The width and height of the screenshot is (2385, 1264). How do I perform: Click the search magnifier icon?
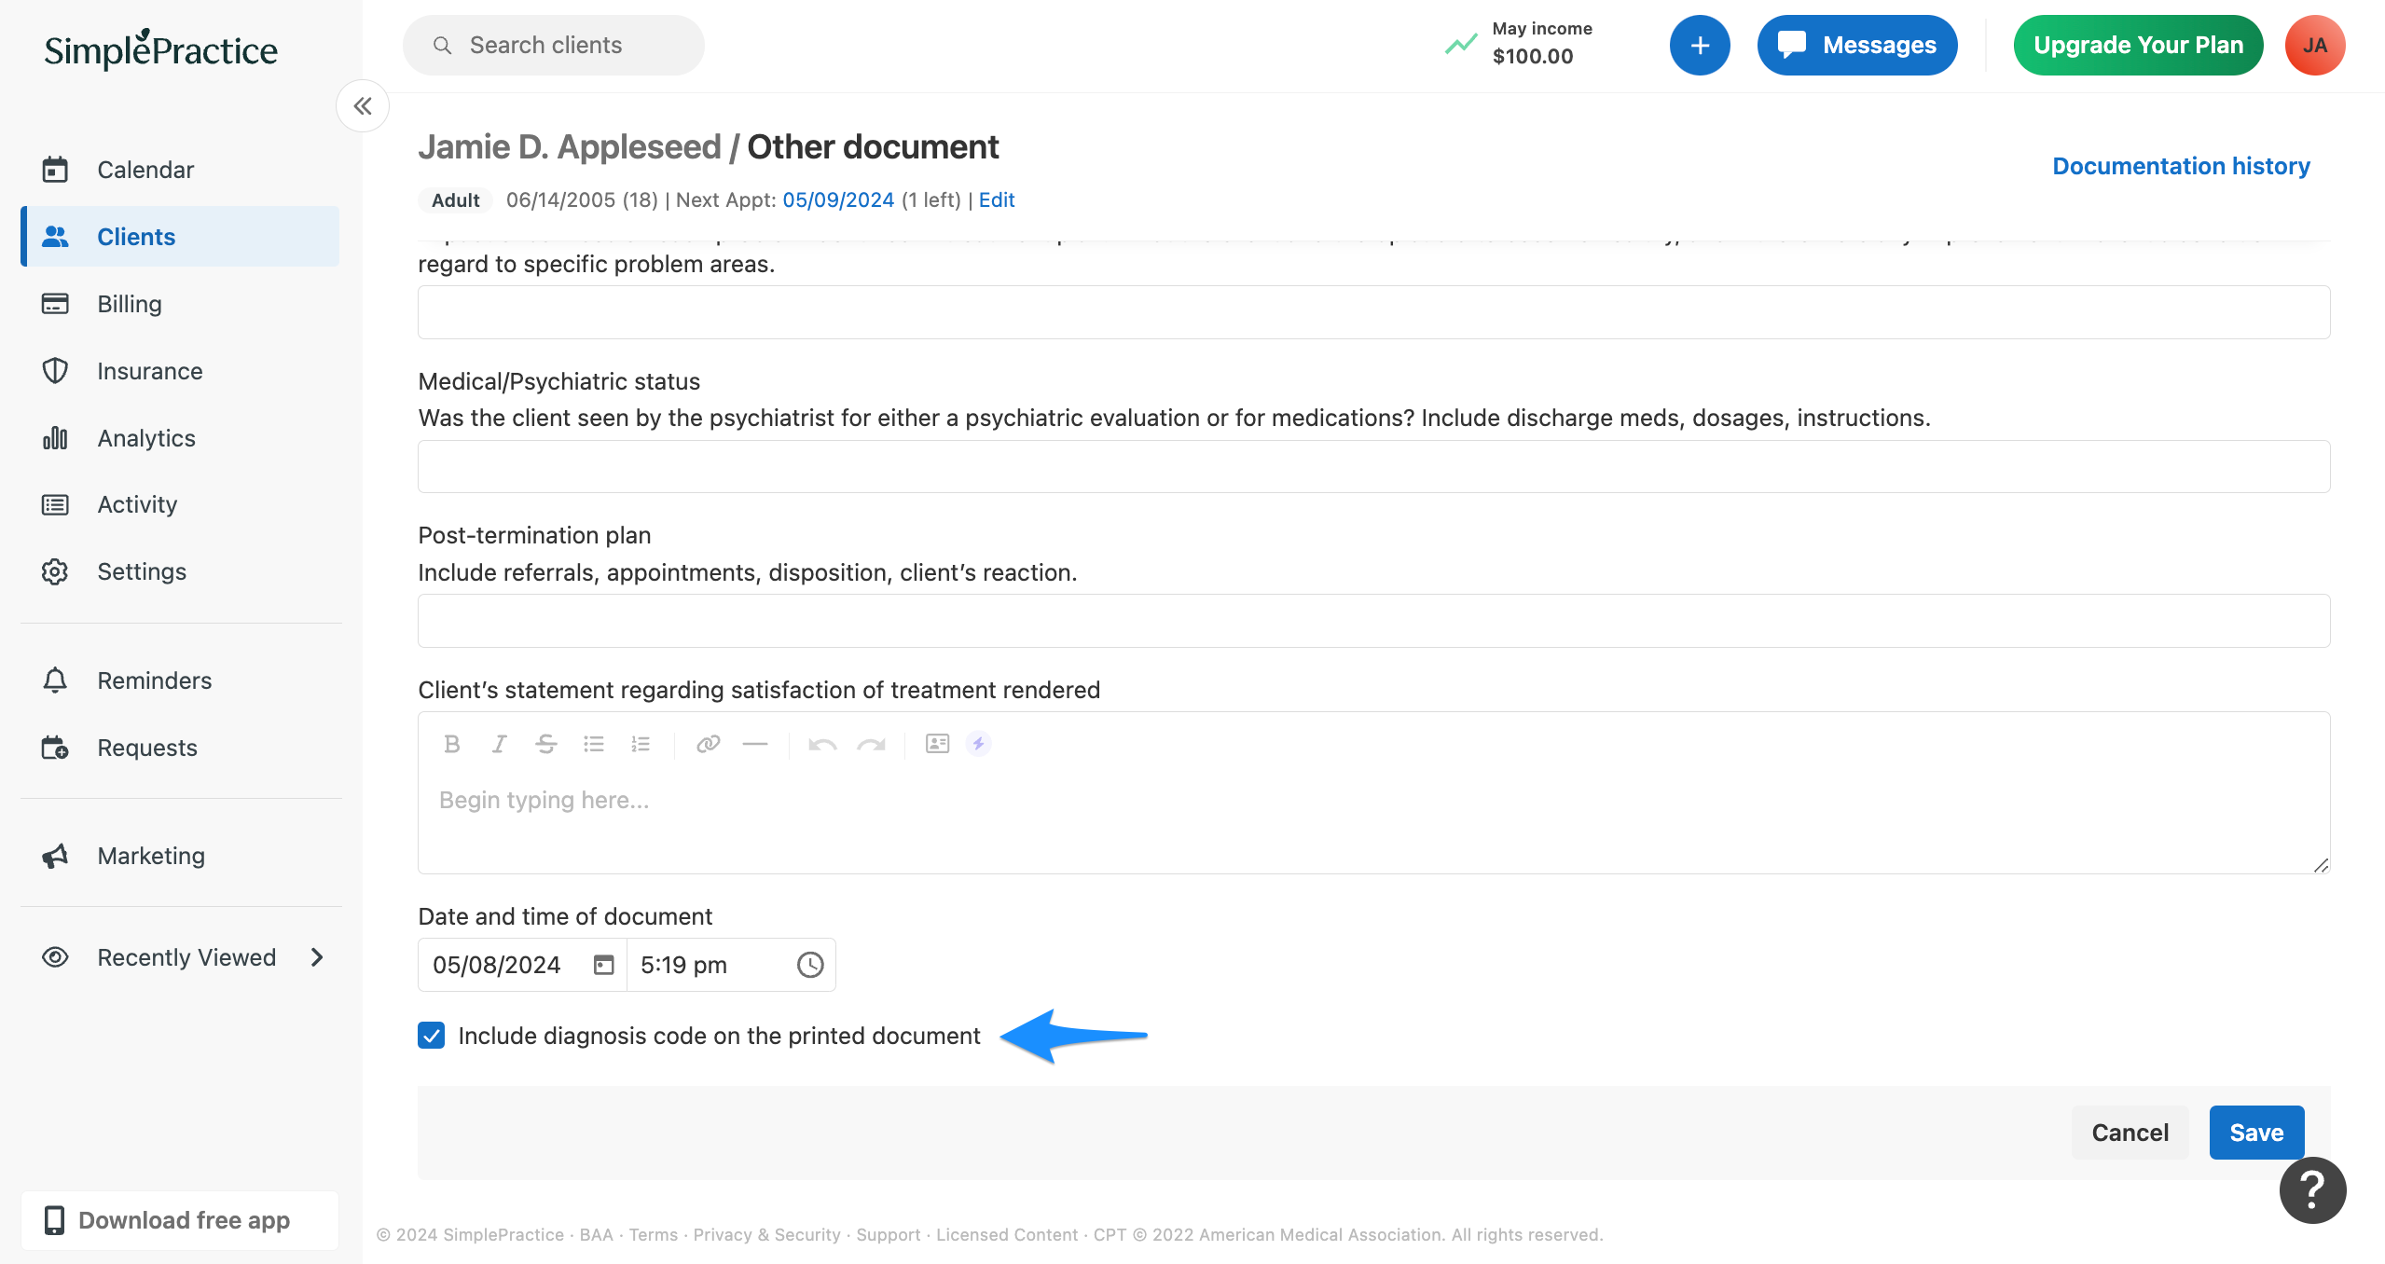point(443,45)
